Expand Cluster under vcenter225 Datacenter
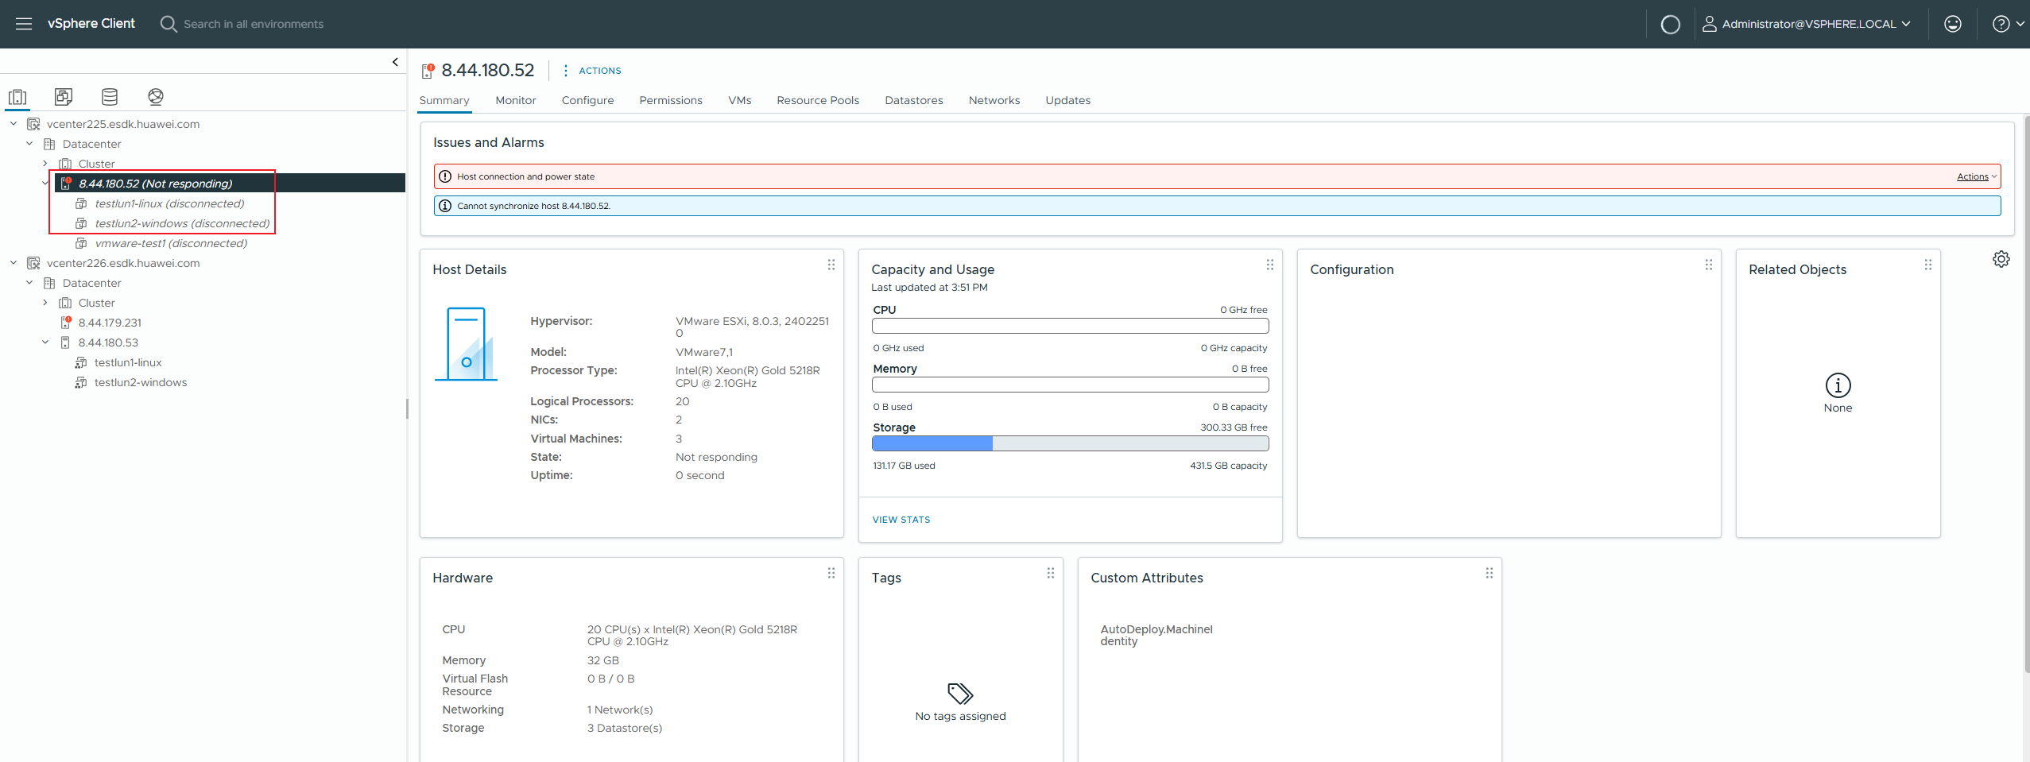The height and width of the screenshot is (762, 2030). [x=45, y=164]
